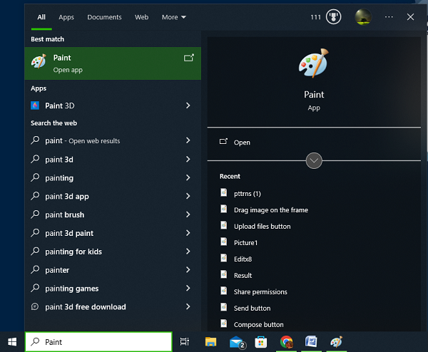
Task: Click the rewards medal icon
Action: click(x=333, y=16)
